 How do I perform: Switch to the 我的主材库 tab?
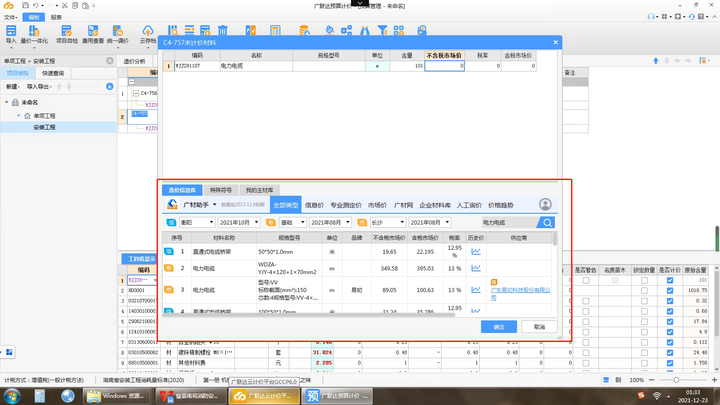[260, 190]
